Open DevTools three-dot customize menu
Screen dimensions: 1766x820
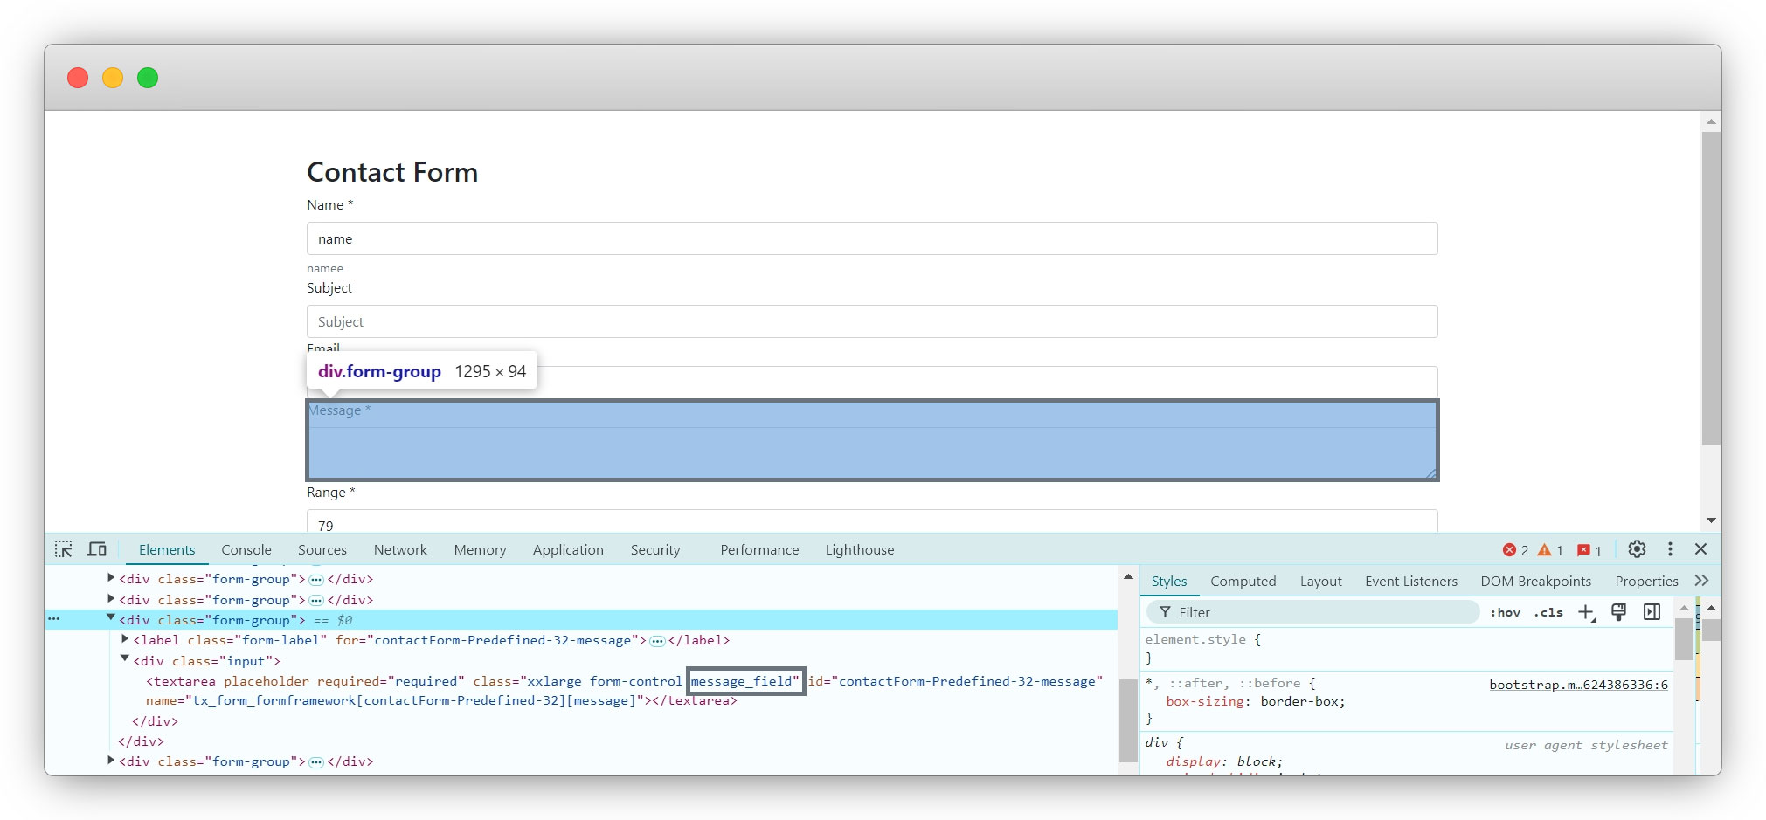[1670, 549]
